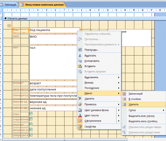The height and width of the screenshot is (141, 166).
Task: Click the температура тела text box
Action: pos(53,96)
